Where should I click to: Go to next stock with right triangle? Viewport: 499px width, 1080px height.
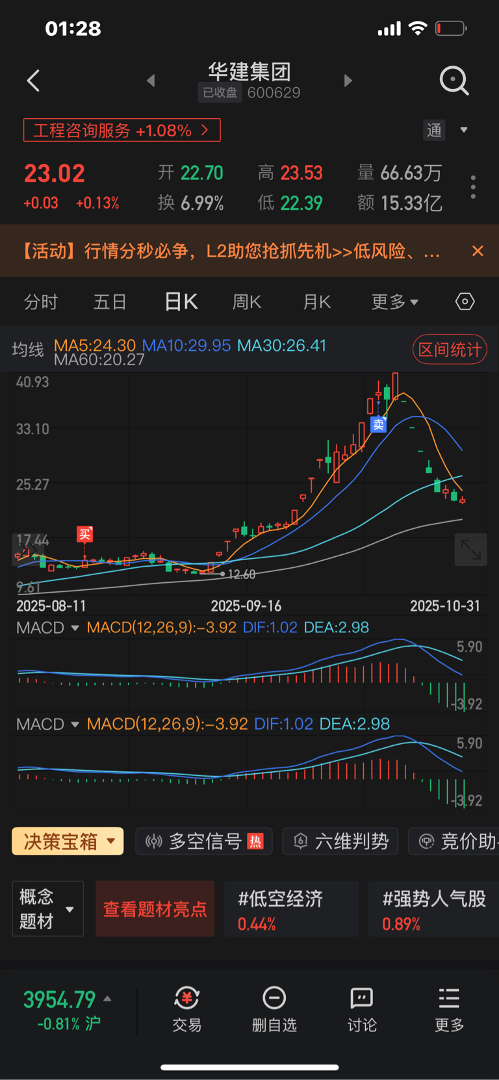coord(348,81)
